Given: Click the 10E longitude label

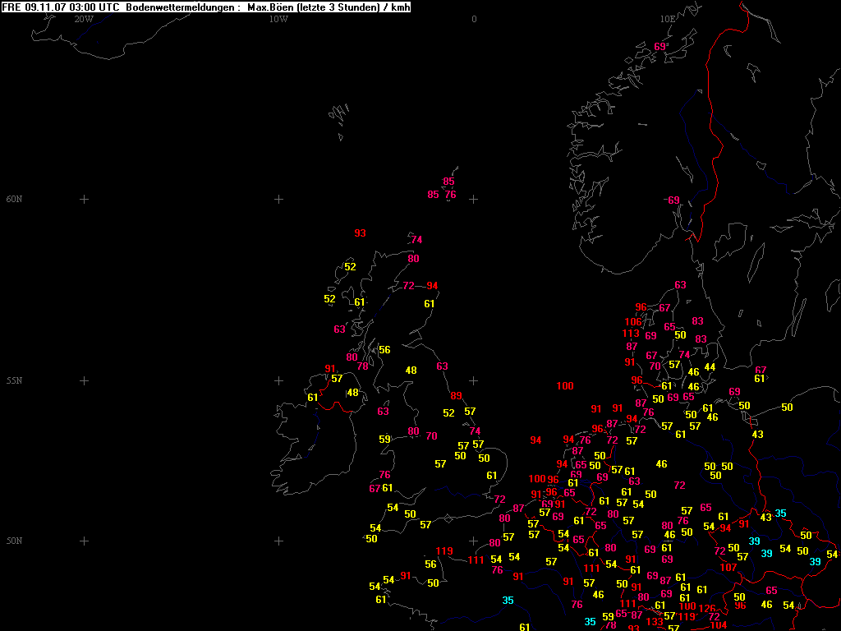Looking at the screenshot, I should pos(667,18).
